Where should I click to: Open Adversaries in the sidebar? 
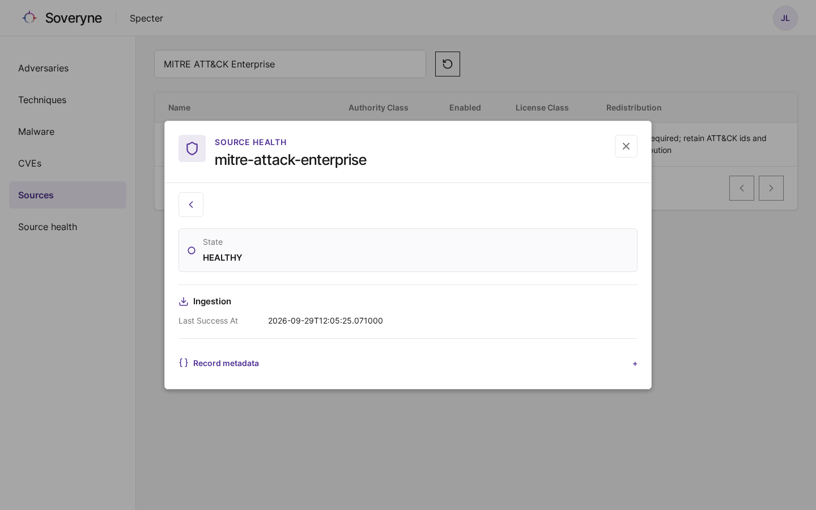67,68
